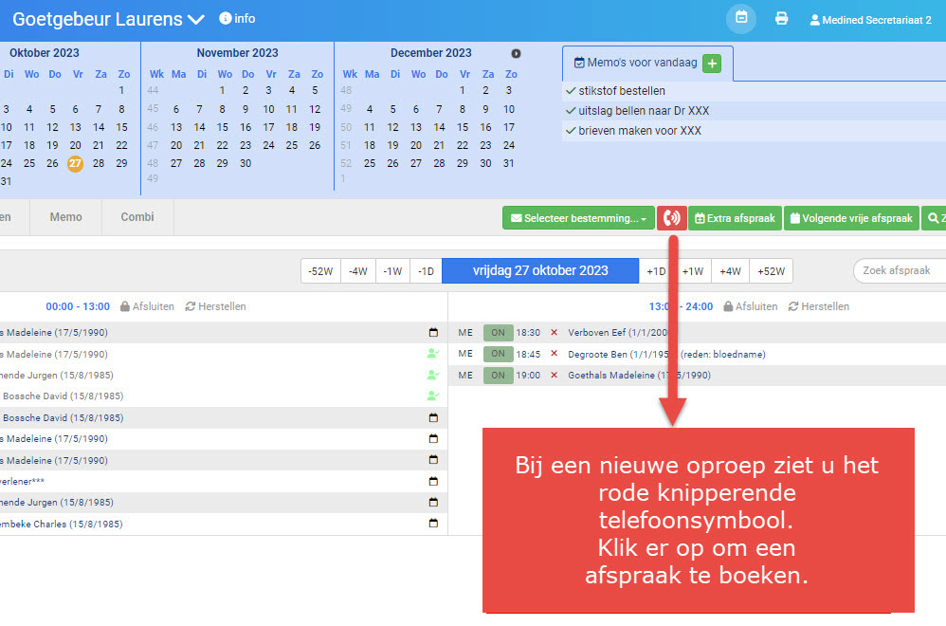946x626 pixels.
Task: Click the red X for the 19:00 Goethals appointment
Action: pyautogui.click(x=554, y=376)
